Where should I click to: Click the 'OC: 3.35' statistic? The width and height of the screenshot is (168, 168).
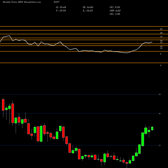[x=115, y=7]
